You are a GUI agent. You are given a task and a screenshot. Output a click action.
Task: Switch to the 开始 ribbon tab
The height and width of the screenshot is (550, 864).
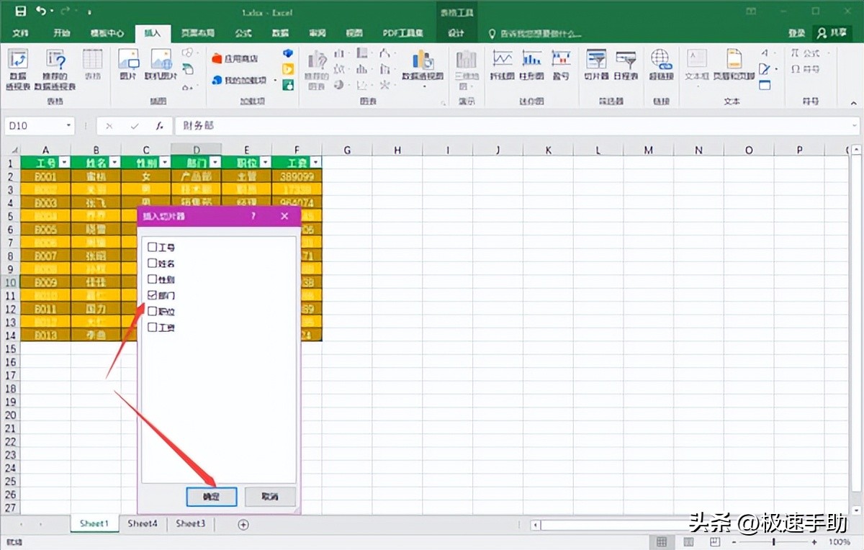pyautogui.click(x=62, y=33)
